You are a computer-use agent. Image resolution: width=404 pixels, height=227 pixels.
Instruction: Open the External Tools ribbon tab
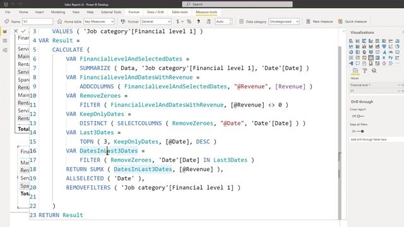(x=111, y=12)
